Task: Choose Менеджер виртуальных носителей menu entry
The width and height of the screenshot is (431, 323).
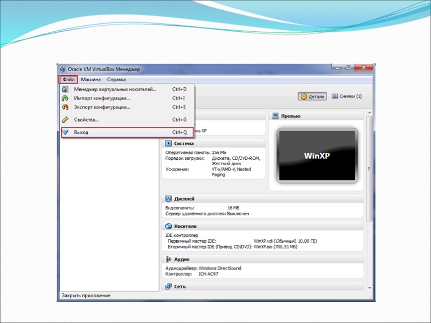Action: coord(128,89)
